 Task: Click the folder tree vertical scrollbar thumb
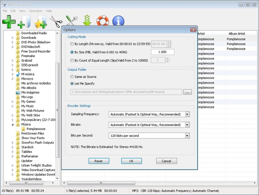point(57,110)
